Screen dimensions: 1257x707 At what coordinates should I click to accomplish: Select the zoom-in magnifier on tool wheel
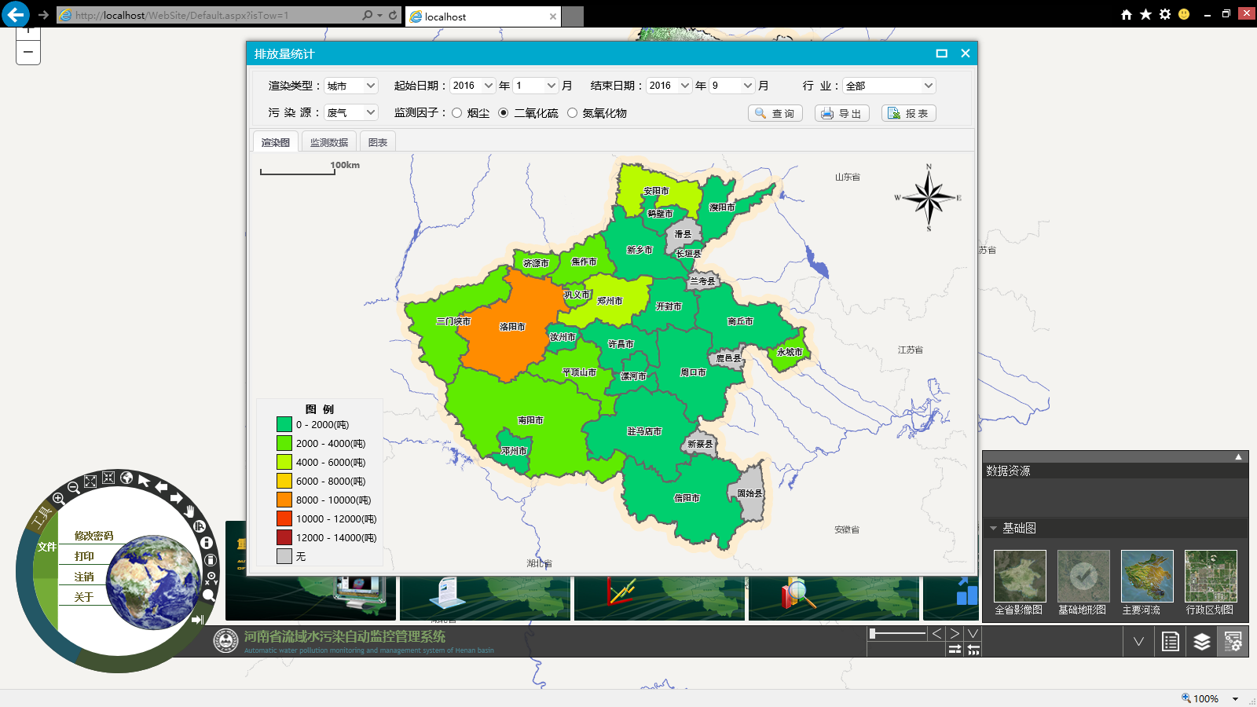point(59,499)
